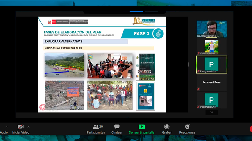Select the bottom Postgrado UNI tile

click(211, 100)
